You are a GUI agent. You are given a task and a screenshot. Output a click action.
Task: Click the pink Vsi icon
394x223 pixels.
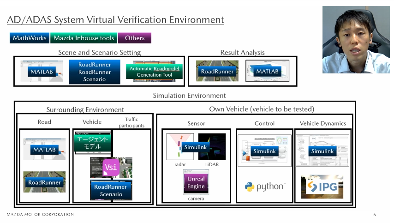(111, 167)
